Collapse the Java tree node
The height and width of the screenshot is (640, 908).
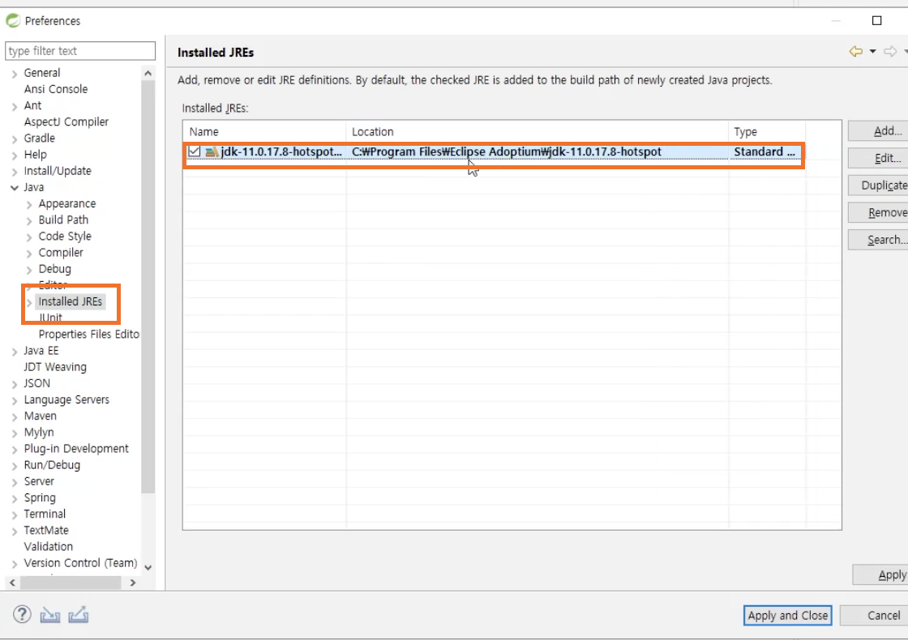tap(15, 187)
